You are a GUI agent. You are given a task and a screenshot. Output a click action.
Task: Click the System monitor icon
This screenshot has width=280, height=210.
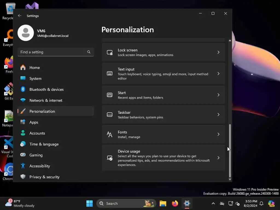[23, 78]
